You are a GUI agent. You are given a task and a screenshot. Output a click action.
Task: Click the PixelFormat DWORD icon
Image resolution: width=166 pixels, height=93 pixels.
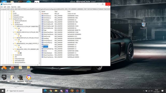pos(42,36)
